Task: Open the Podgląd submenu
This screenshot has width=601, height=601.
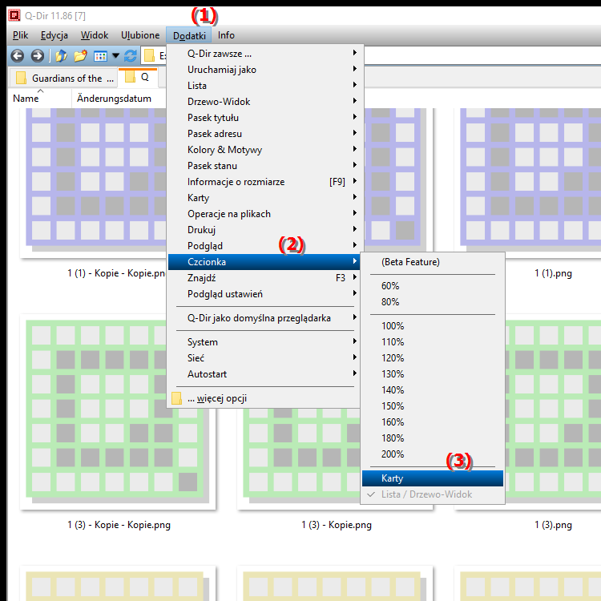Action: pos(264,246)
